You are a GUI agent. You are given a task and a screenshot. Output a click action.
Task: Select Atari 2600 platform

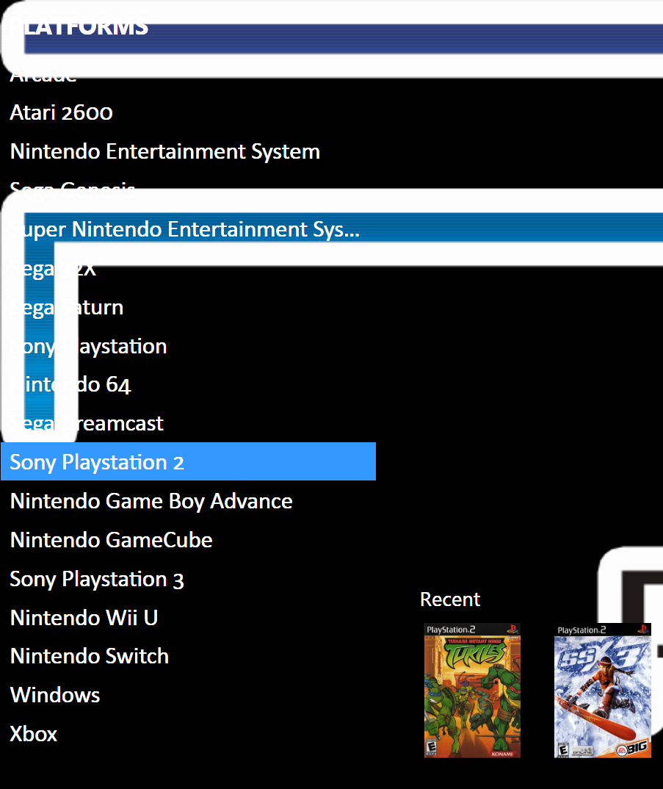[188, 112]
